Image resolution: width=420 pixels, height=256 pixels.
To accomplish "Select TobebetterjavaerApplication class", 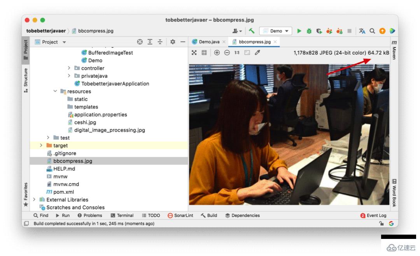I will (x=115, y=84).
